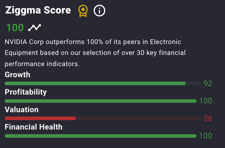Click the Profitability progress bar
Viewport: 225px width, 148px height.
(100, 101)
